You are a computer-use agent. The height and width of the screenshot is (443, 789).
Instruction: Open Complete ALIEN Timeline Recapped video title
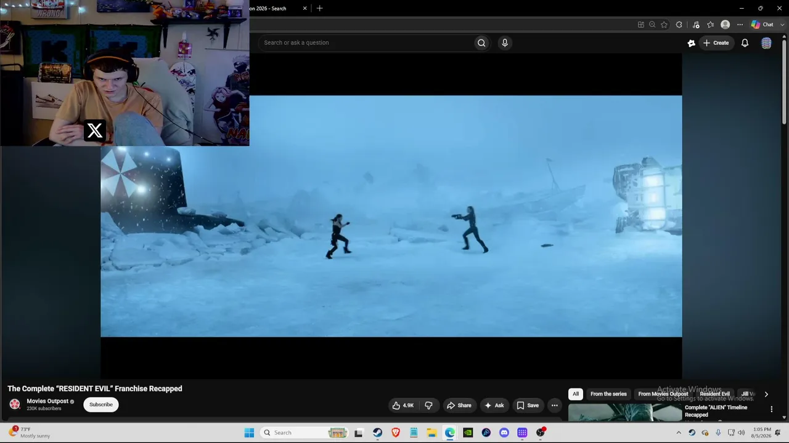coord(716,411)
